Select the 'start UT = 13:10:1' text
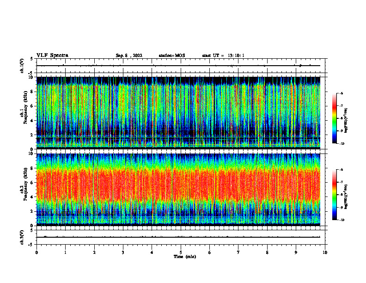 223,55
